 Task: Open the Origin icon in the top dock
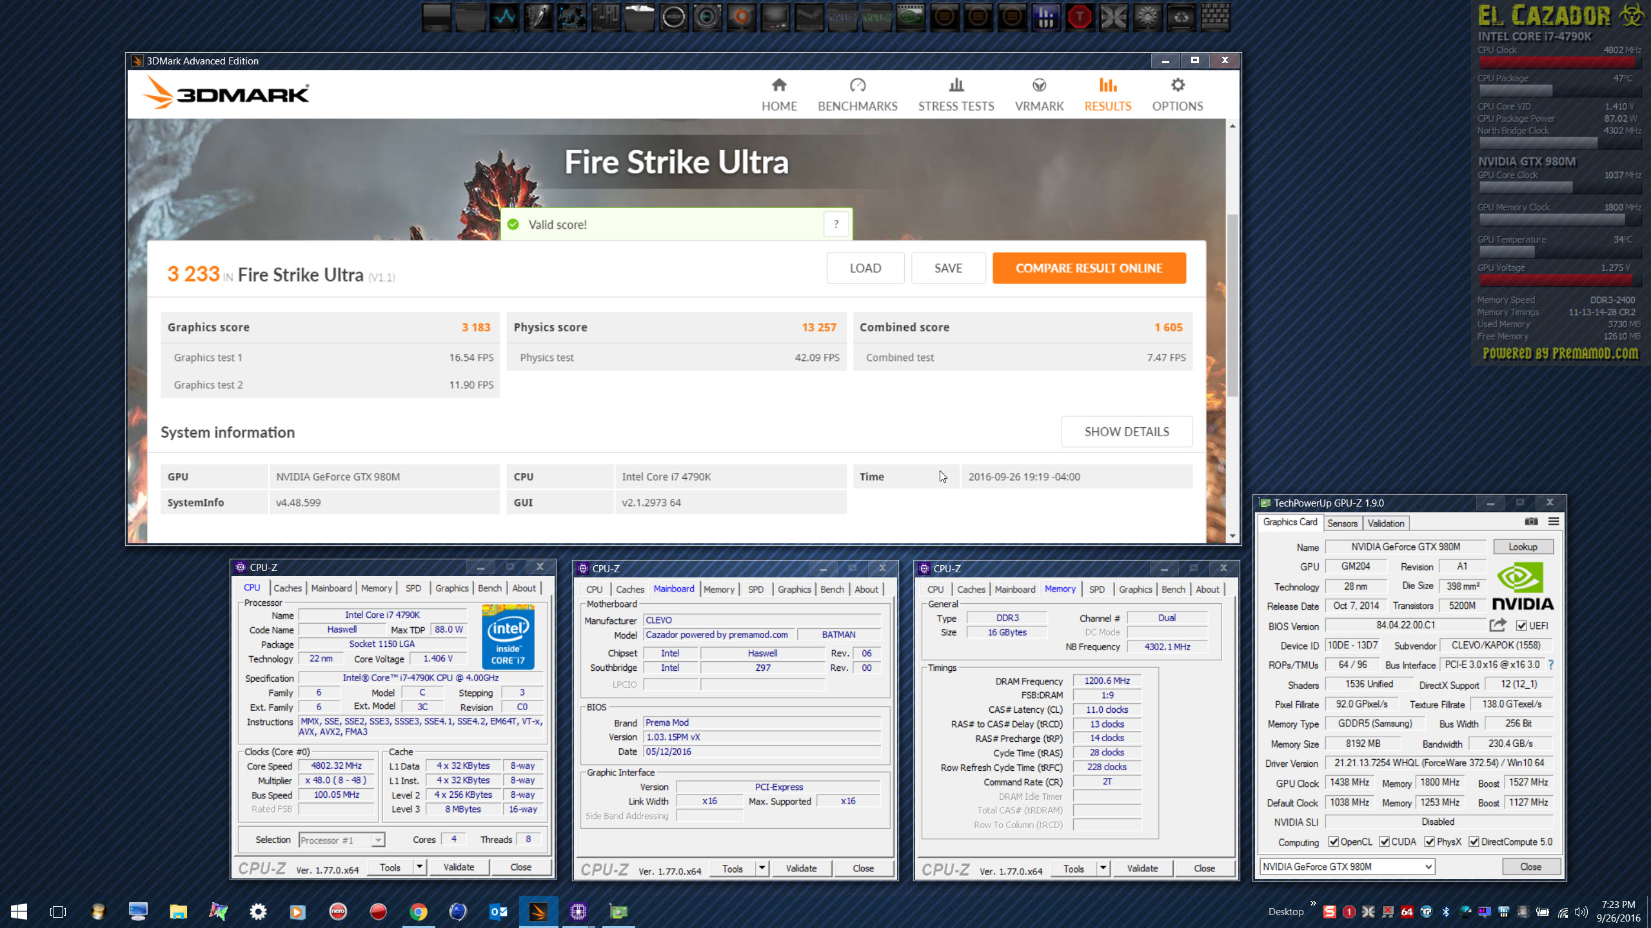point(742,17)
